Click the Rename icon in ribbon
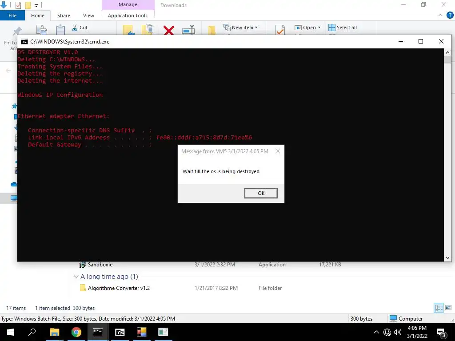The width and height of the screenshot is (455, 341). pyautogui.click(x=188, y=30)
